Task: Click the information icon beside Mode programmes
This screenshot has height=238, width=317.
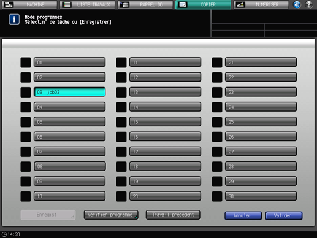Action: [14, 20]
